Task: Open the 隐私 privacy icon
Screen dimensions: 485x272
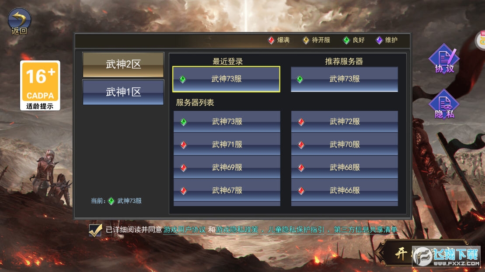Action: tap(444, 104)
